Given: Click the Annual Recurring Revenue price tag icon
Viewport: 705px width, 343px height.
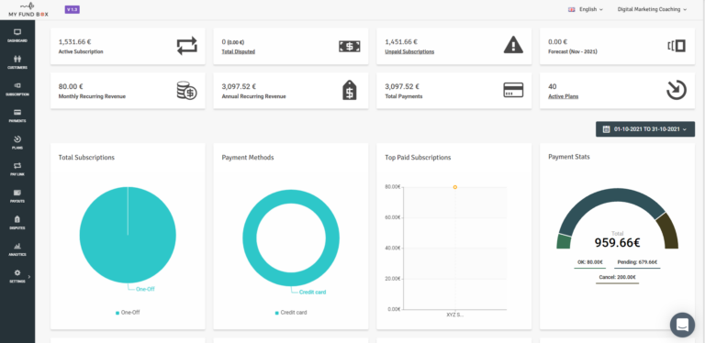Looking at the screenshot, I should [x=350, y=90].
